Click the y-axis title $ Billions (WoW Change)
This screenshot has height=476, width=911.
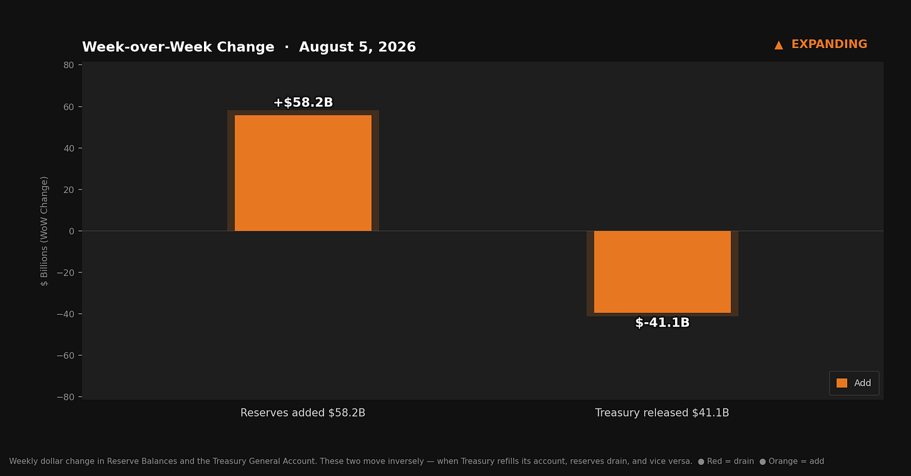pyautogui.click(x=44, y=231)
